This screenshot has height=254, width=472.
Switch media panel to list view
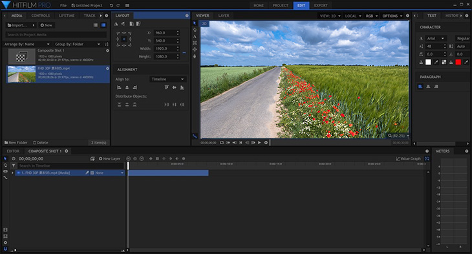pyautogui.click(x=96, y=25)
